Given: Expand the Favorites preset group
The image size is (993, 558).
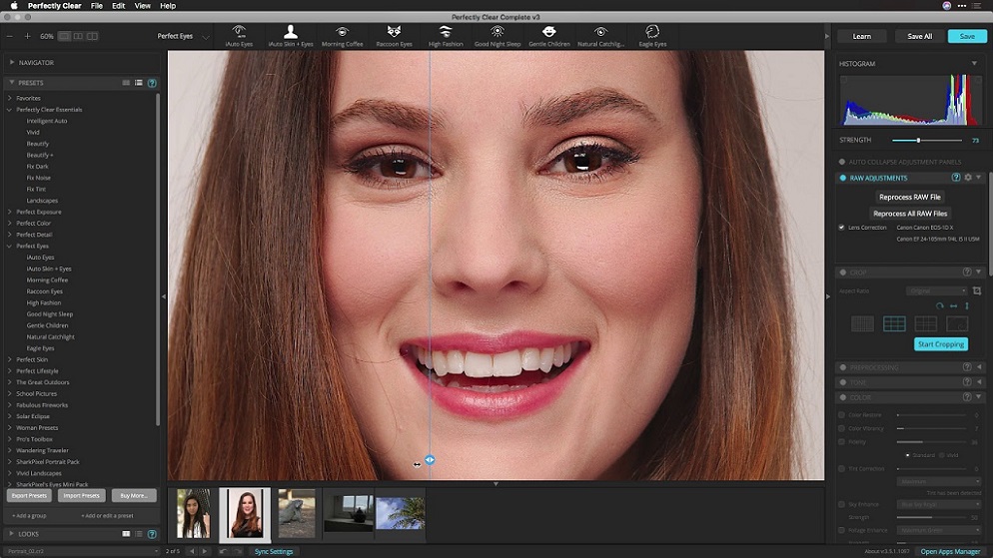Looking at the screenshot, I should (10, 98).
